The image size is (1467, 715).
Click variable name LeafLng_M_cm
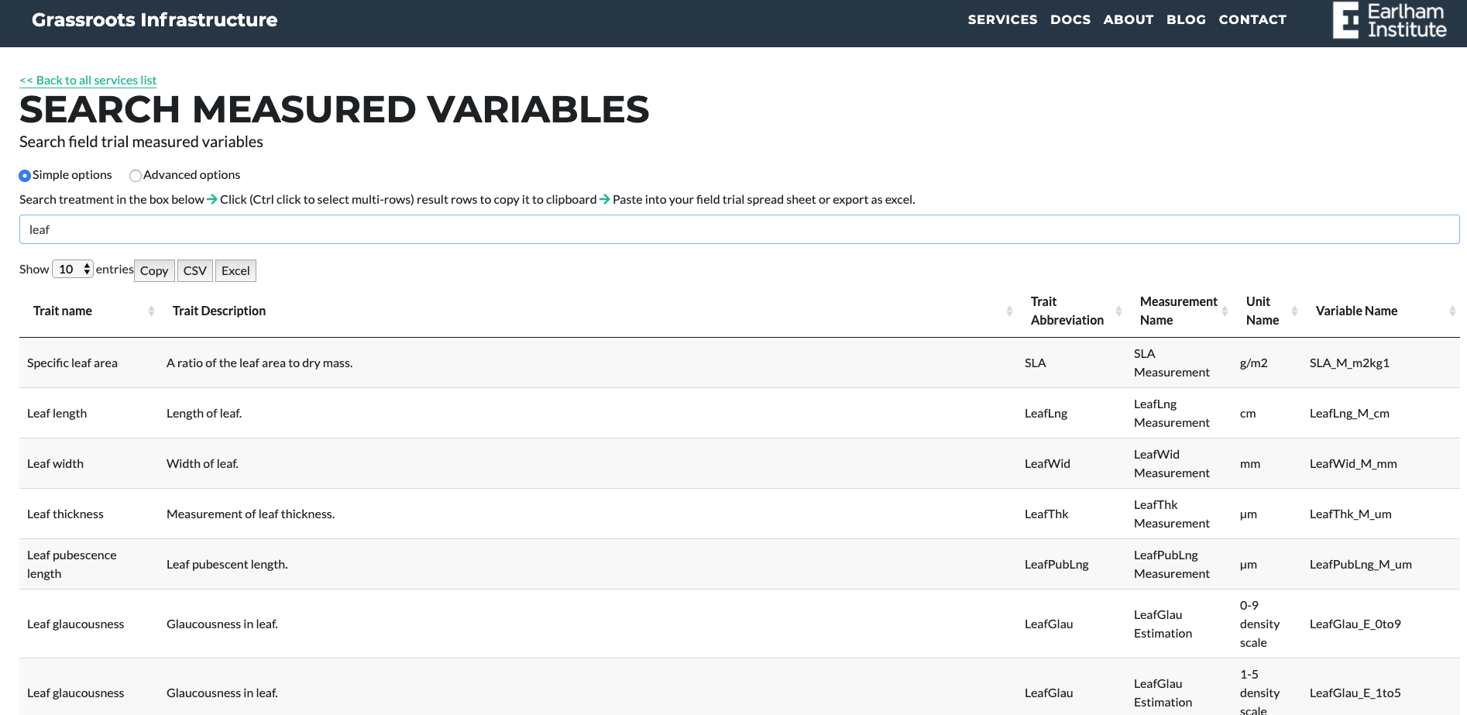click(x=1349, y=413)
